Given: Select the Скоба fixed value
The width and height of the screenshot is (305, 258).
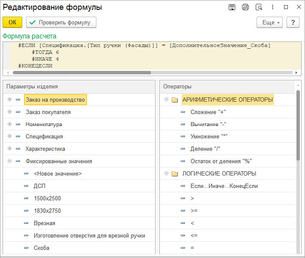Looking at the screenshot, I should (42, 248).
